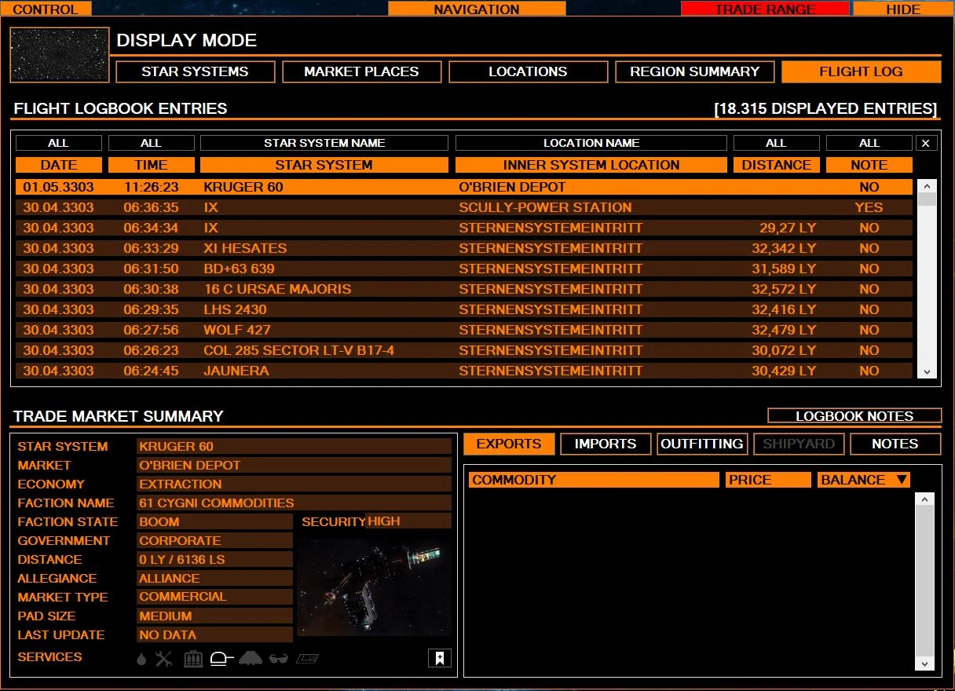Open the Logbook Notes button

click(854, 416)
